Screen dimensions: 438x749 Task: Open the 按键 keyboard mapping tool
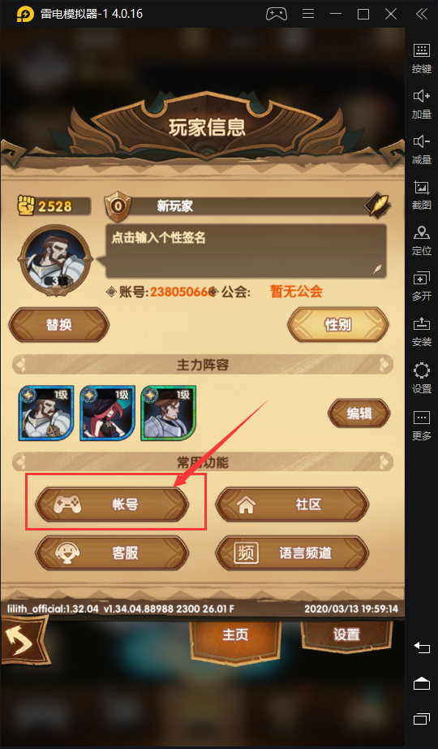[x=421, y=58]
